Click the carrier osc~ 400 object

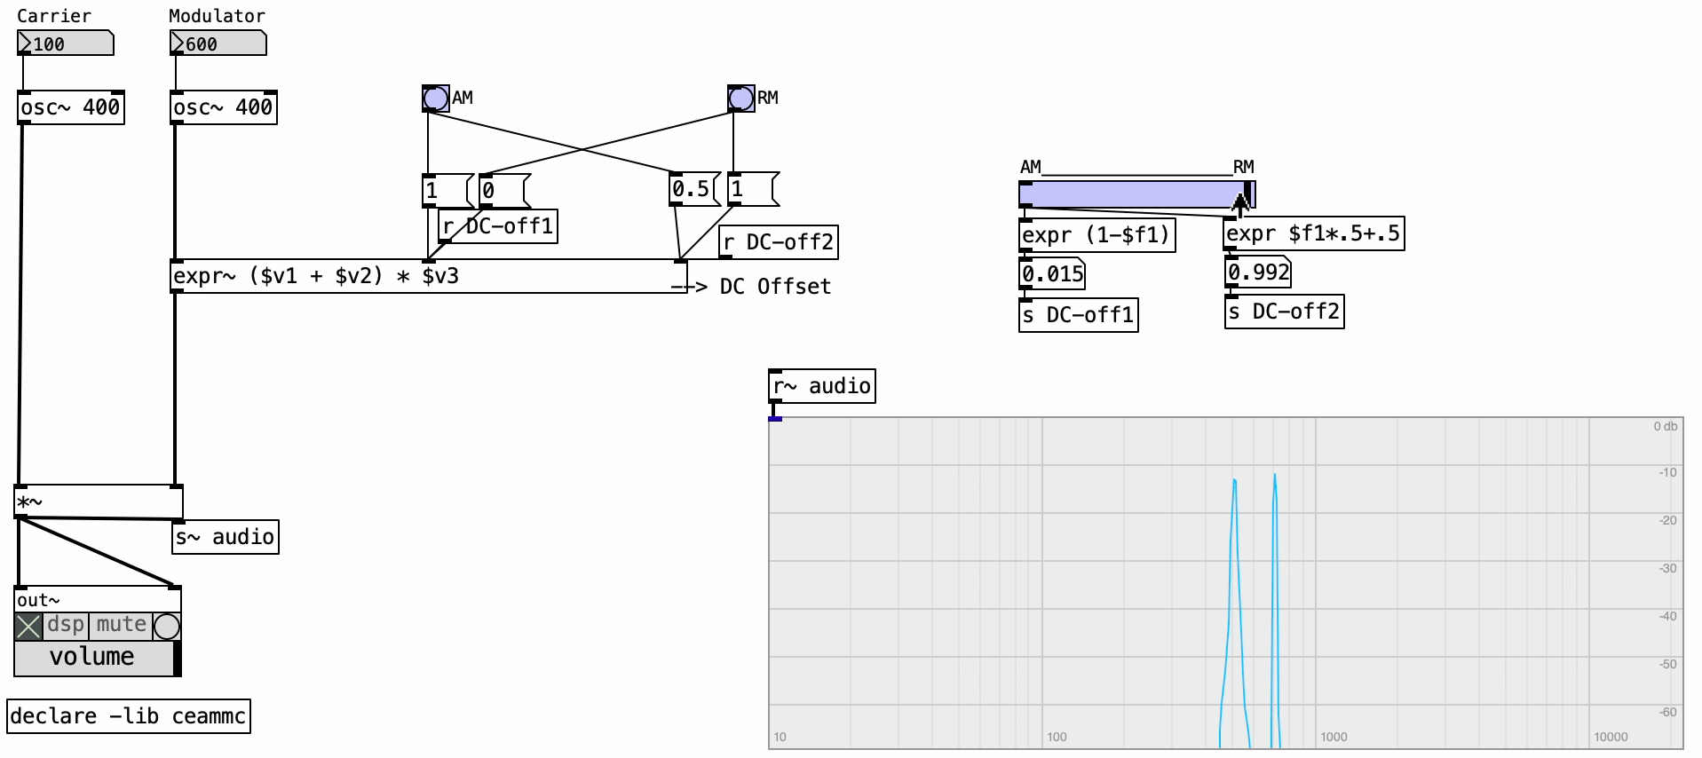[x=71, y=107]
